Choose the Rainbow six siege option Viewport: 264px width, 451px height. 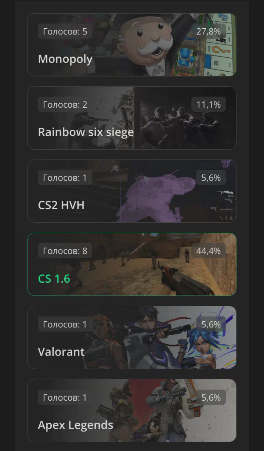click(x=132, y=118)
